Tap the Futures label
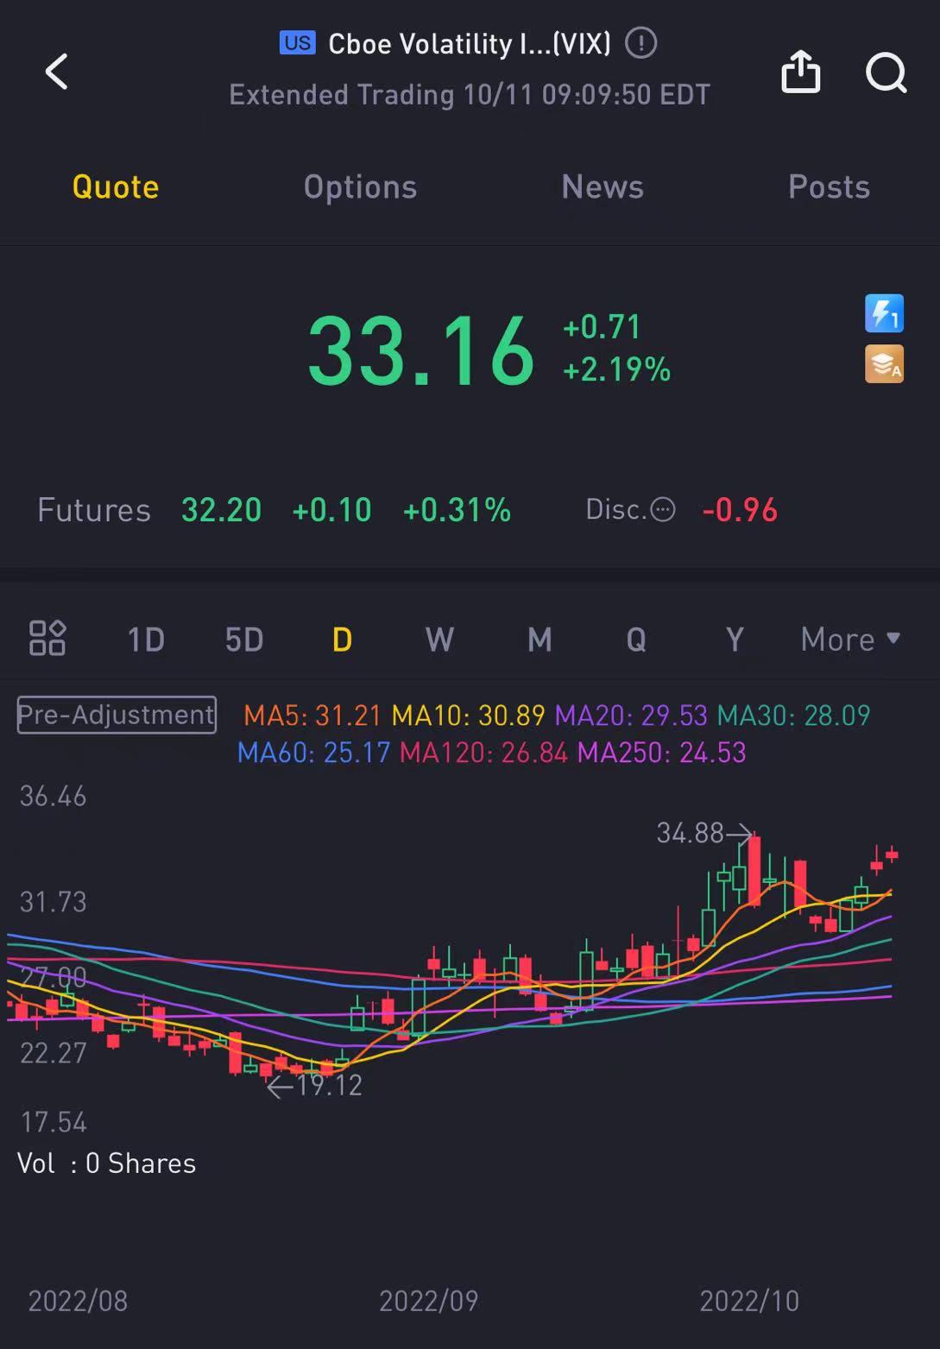Screen dimensions: 940x1349 click(94, 510)
